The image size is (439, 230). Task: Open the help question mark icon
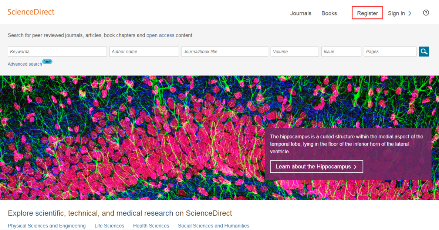coord(426,13)
